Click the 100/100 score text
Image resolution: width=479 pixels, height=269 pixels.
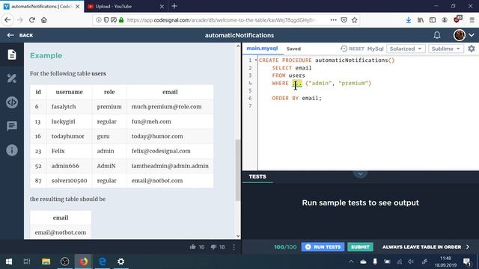[285, 247]
